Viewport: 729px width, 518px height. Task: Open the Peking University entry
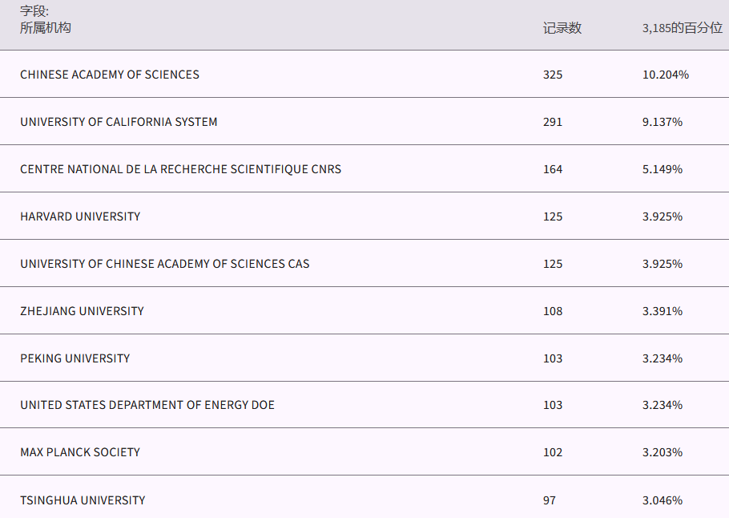tap(75, 358)
